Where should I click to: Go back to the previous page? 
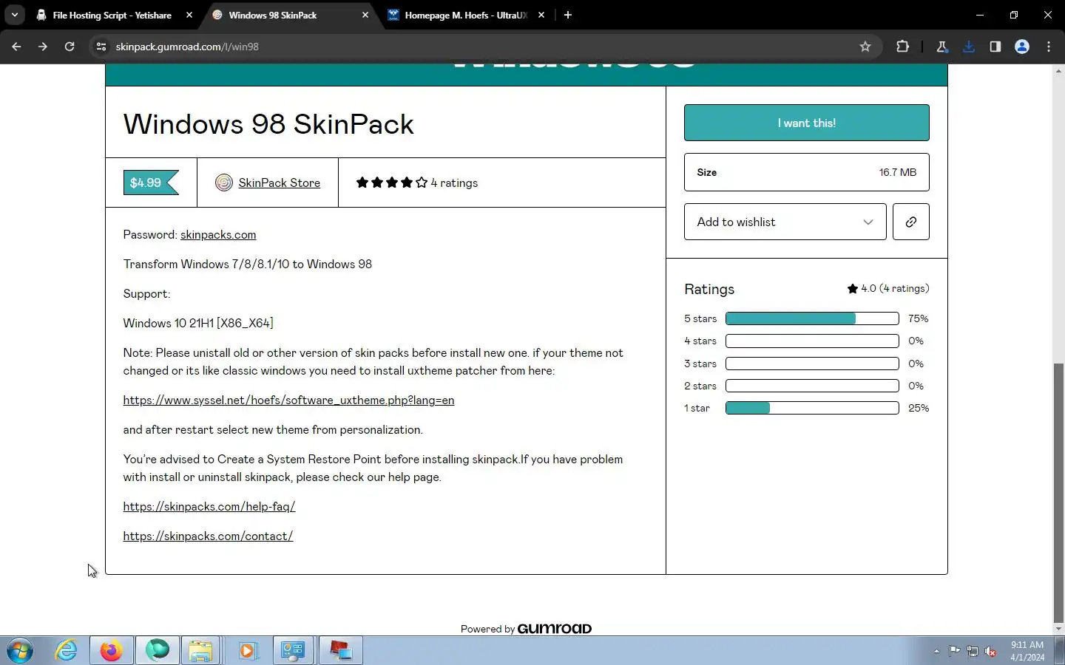click(16, 47)
